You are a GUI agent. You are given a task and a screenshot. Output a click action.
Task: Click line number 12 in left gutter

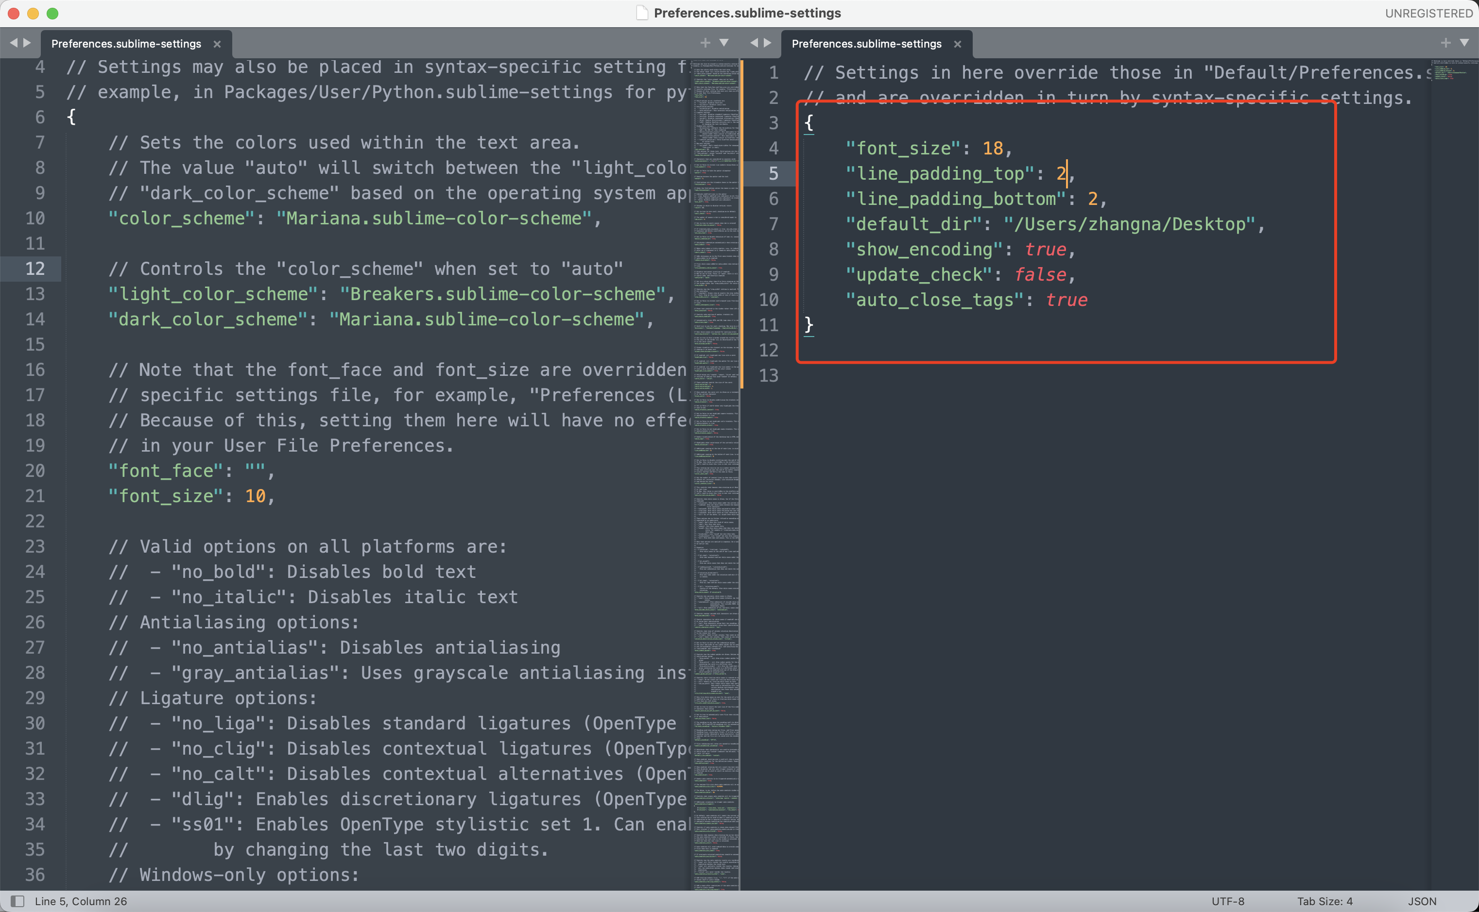click(35, 269)
